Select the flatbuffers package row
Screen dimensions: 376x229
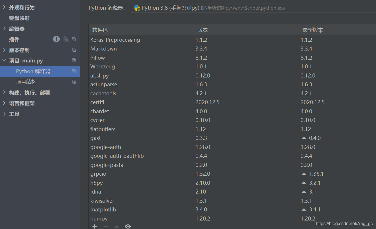click(232, 129)
